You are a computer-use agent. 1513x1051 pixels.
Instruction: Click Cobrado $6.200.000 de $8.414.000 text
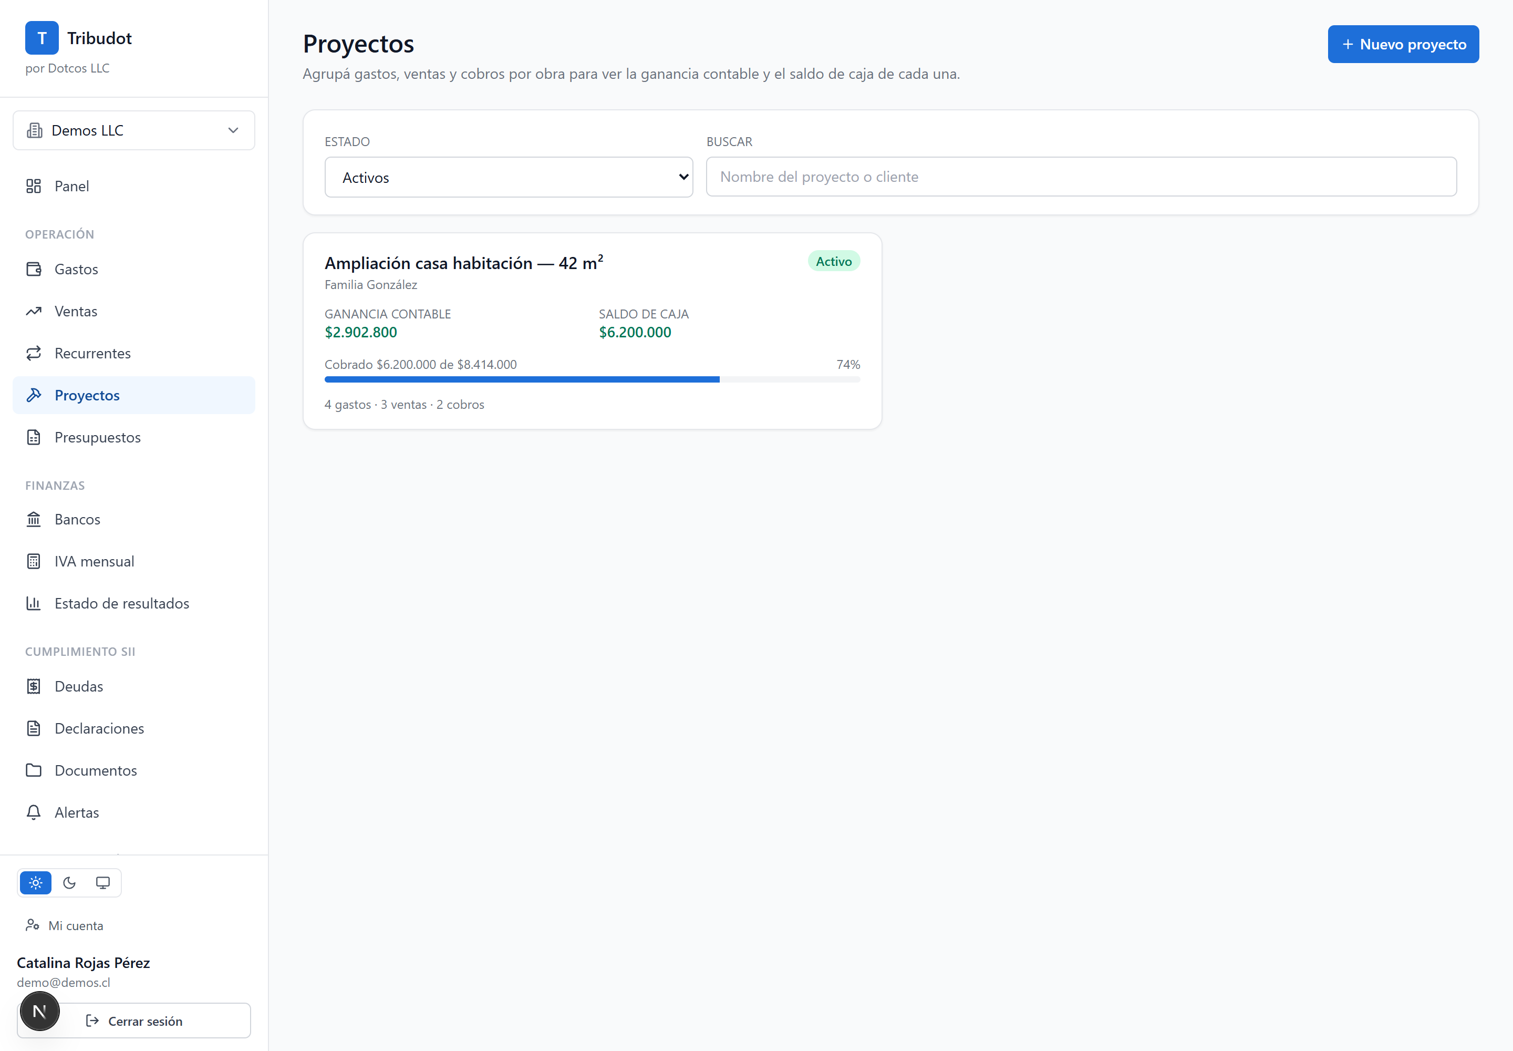[420, 364]
